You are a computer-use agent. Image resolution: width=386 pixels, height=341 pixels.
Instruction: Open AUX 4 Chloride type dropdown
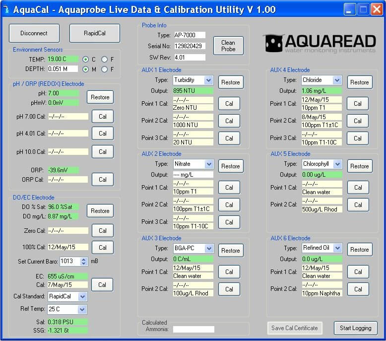pyautogui.click(x=337, y=80)
